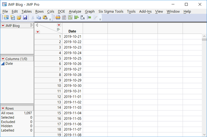Click the first empty column header next to Date
The height and width of the screenshot is (137, 207).
click(95, 28)
